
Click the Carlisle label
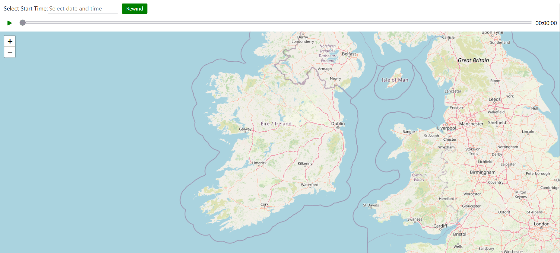coord(448,37)
